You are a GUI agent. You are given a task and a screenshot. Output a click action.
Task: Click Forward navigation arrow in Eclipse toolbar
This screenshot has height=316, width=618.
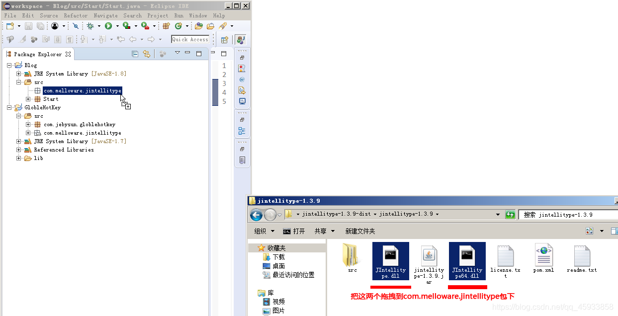(x=151, y=39)
